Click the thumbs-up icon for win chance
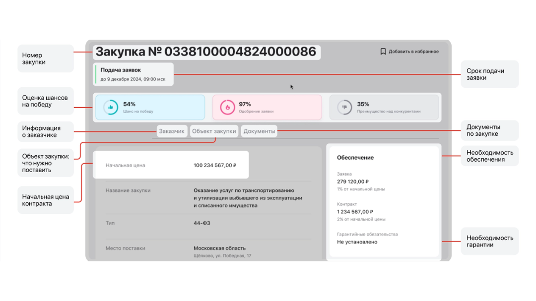This screenshot has width=536, height=301. 111,107
